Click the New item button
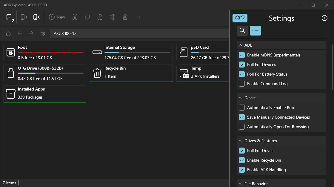334x187 pixels. (x=57, y=17)
